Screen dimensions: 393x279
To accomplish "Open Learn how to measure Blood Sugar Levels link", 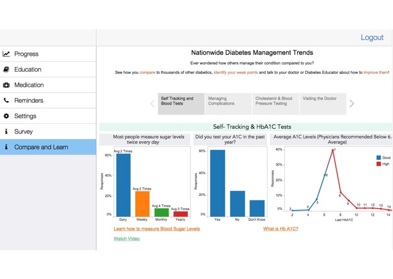I will coord(157,229).
